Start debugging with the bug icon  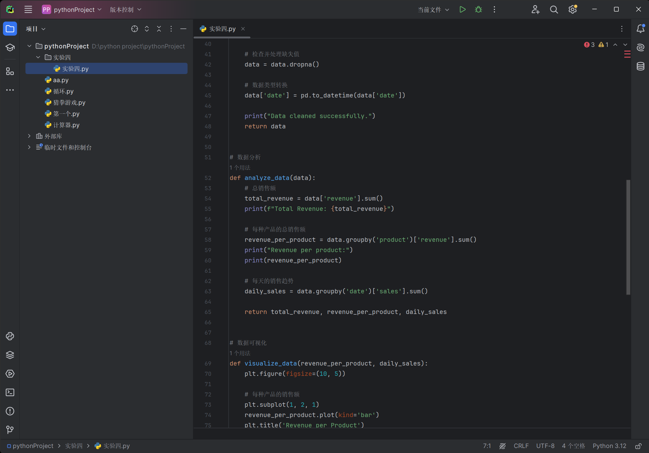(x=478, y=9)
